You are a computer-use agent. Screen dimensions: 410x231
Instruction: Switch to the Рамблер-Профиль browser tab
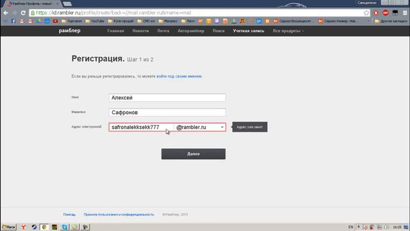[x=32, y=4]
